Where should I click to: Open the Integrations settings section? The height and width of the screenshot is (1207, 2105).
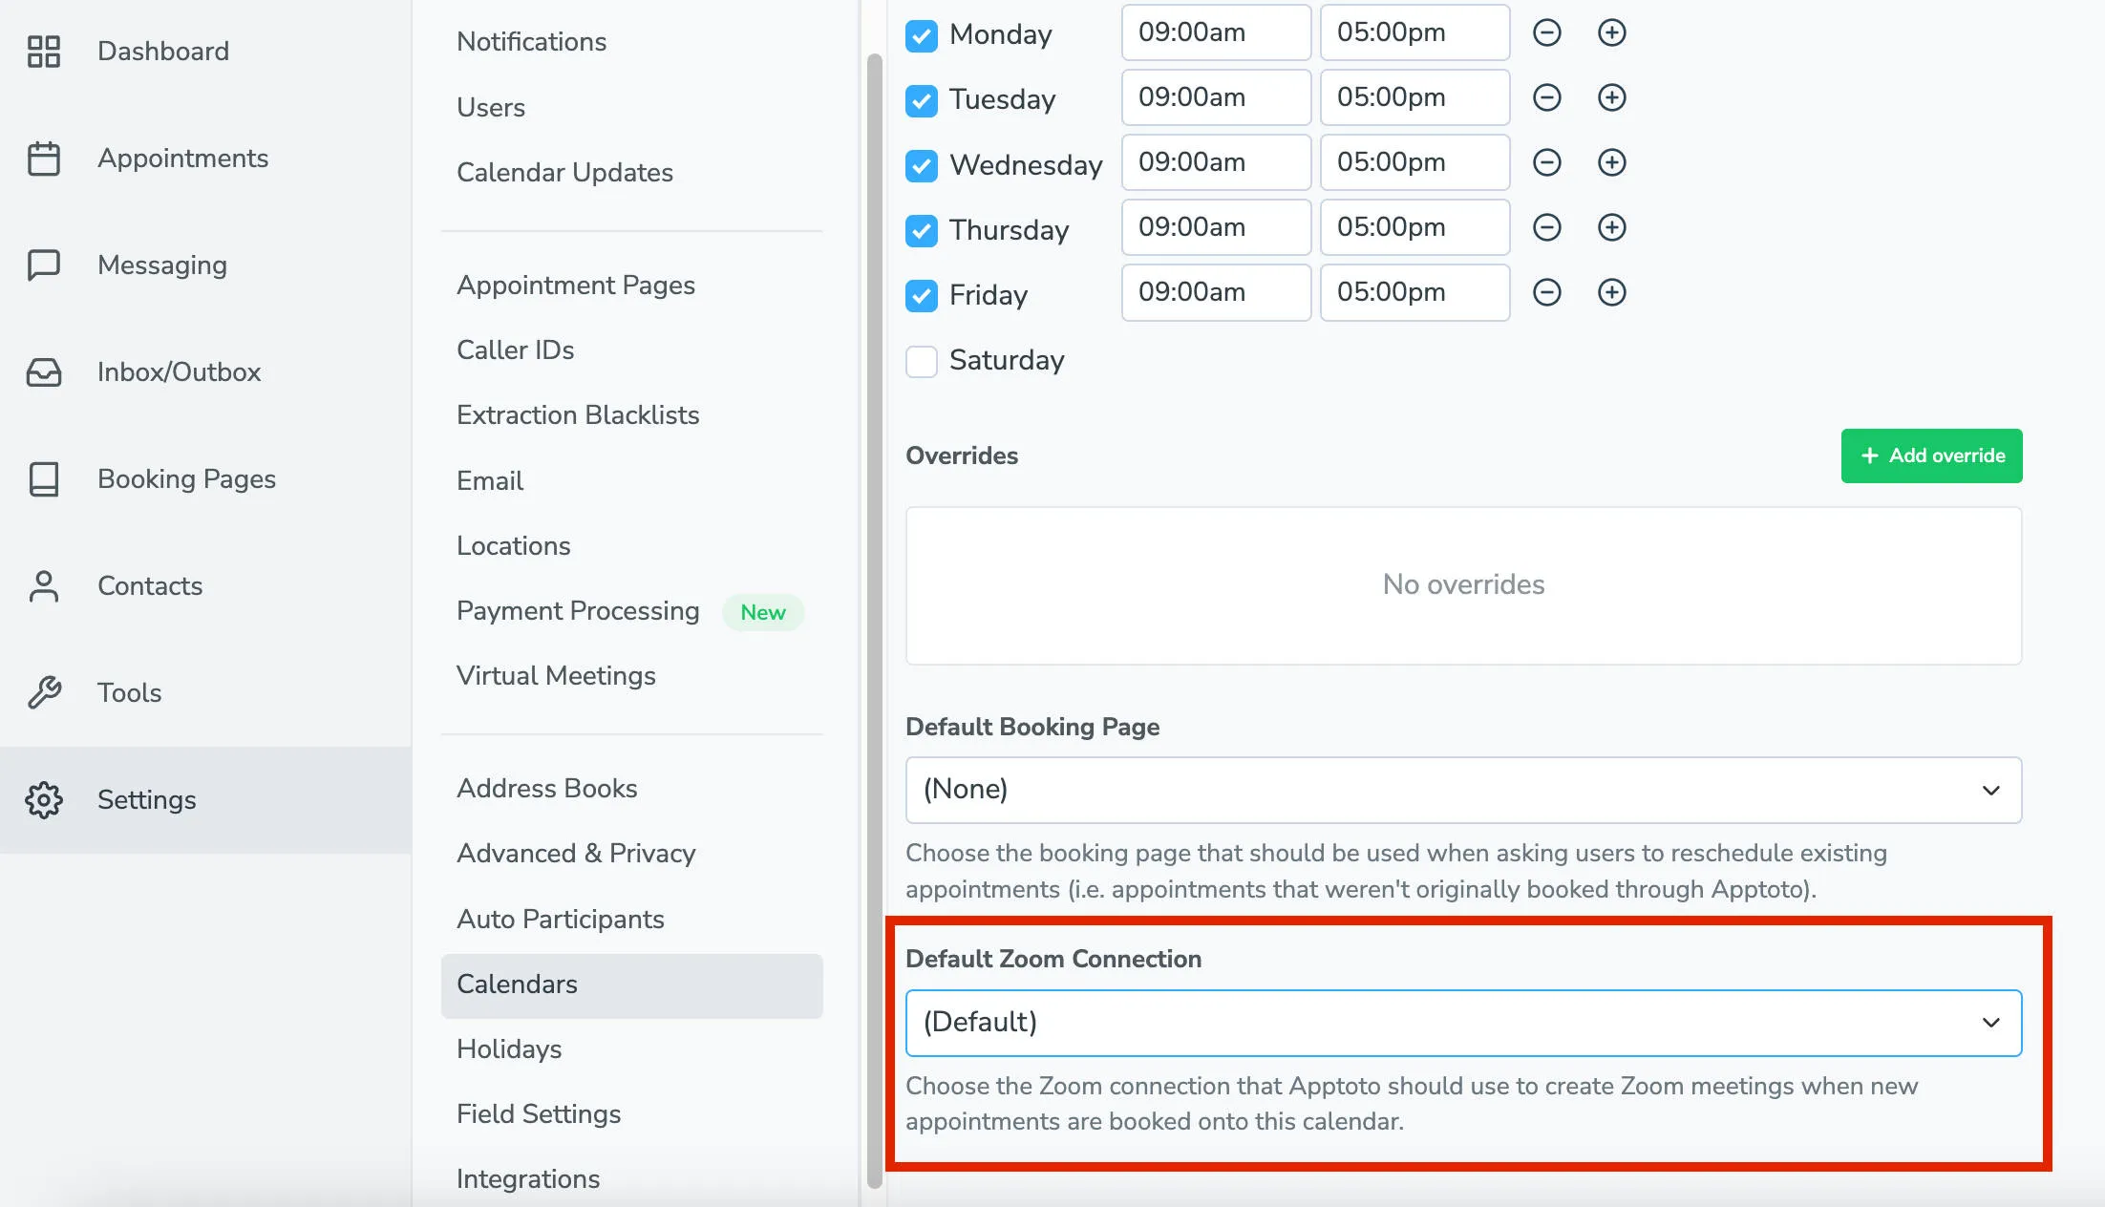(x=528, y=1178)
